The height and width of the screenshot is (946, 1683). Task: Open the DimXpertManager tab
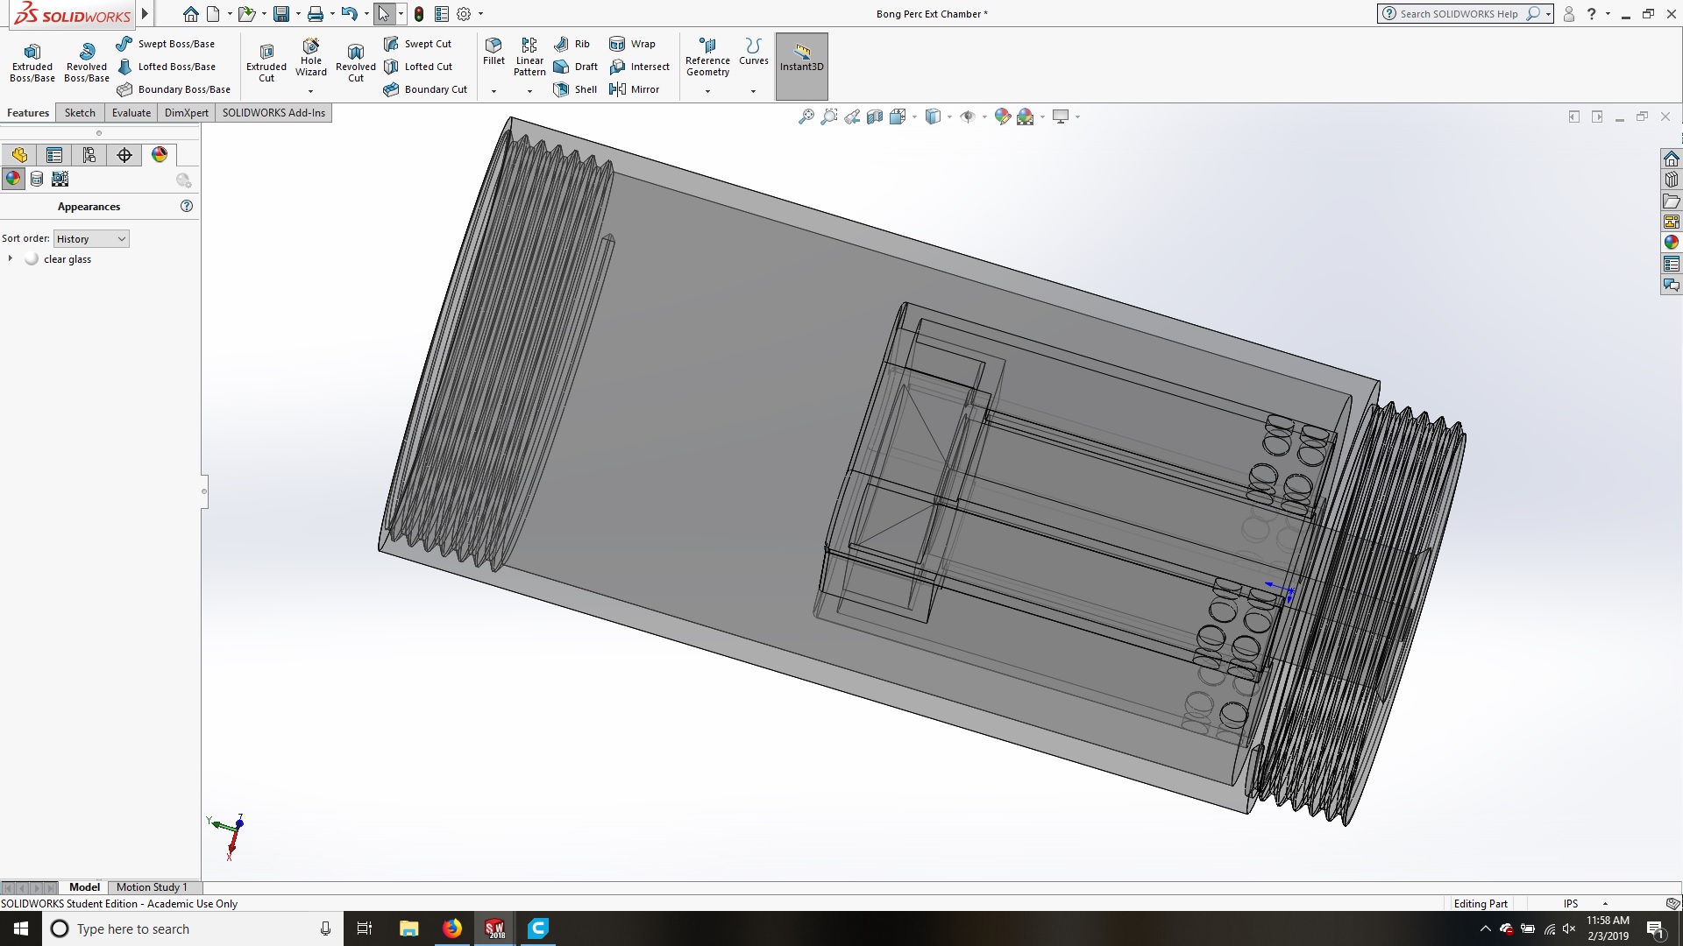124,155
